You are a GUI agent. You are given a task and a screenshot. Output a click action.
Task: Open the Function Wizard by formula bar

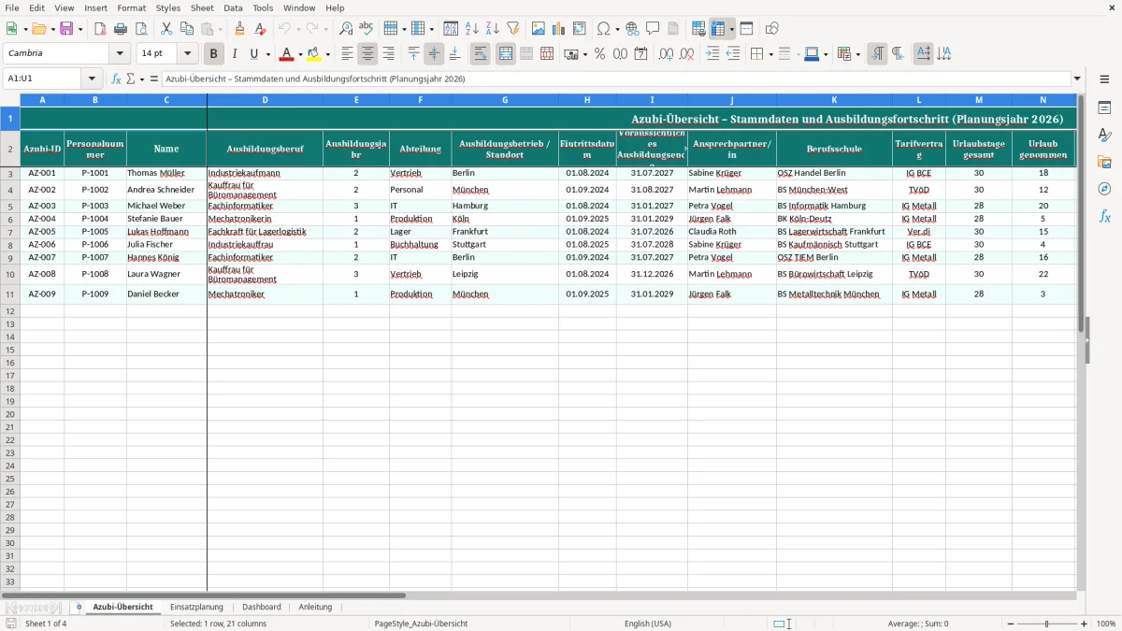coord(116,79)
